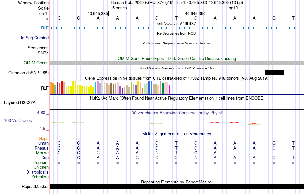
Task: Select the Human alignment row label
Action: [x=42, y=143]
